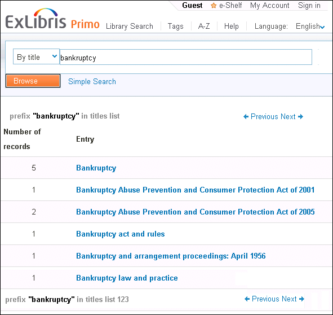Open the A-Z menu item
Viewport: 333px width, 315px height.
coord(204,26)
